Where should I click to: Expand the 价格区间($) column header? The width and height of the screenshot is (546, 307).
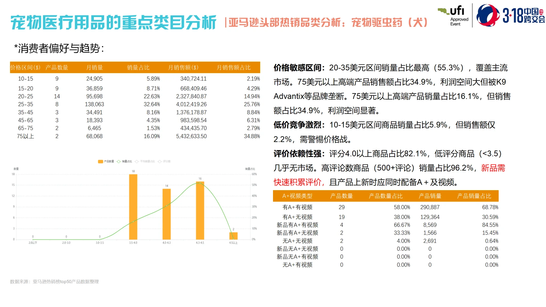coord(26,68)
